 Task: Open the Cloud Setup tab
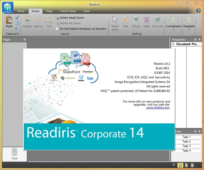[x=68, y=11]
